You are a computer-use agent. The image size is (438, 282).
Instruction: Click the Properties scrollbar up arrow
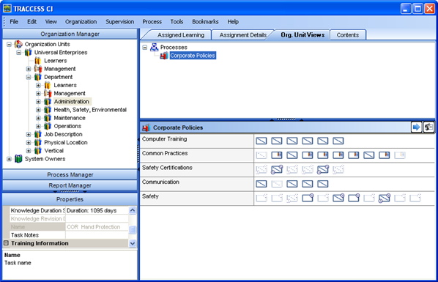pyautogui.click(x=133, y=210)
